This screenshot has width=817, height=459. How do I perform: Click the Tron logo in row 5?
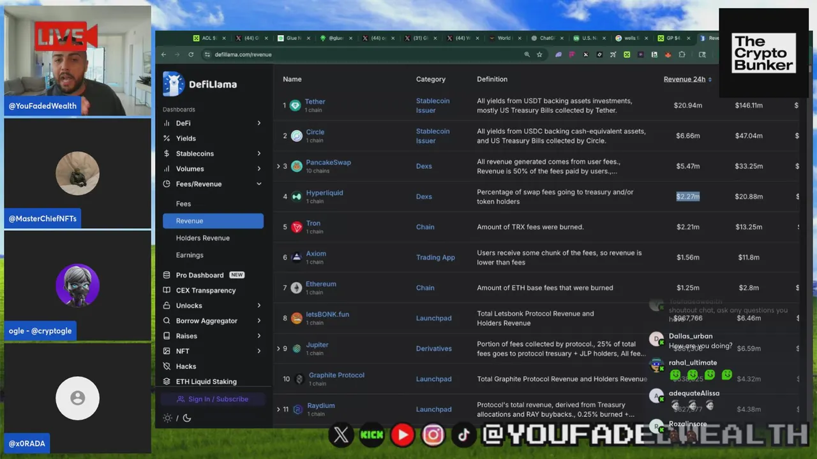[297, 227]
